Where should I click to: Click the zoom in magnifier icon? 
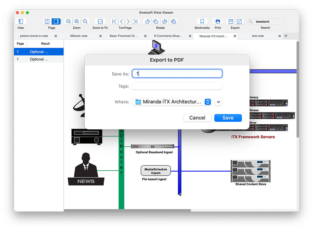pos(77,22)
